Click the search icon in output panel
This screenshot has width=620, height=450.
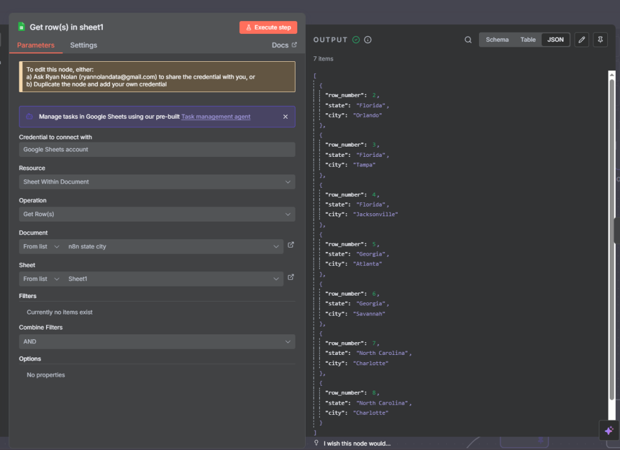point(468,40)
